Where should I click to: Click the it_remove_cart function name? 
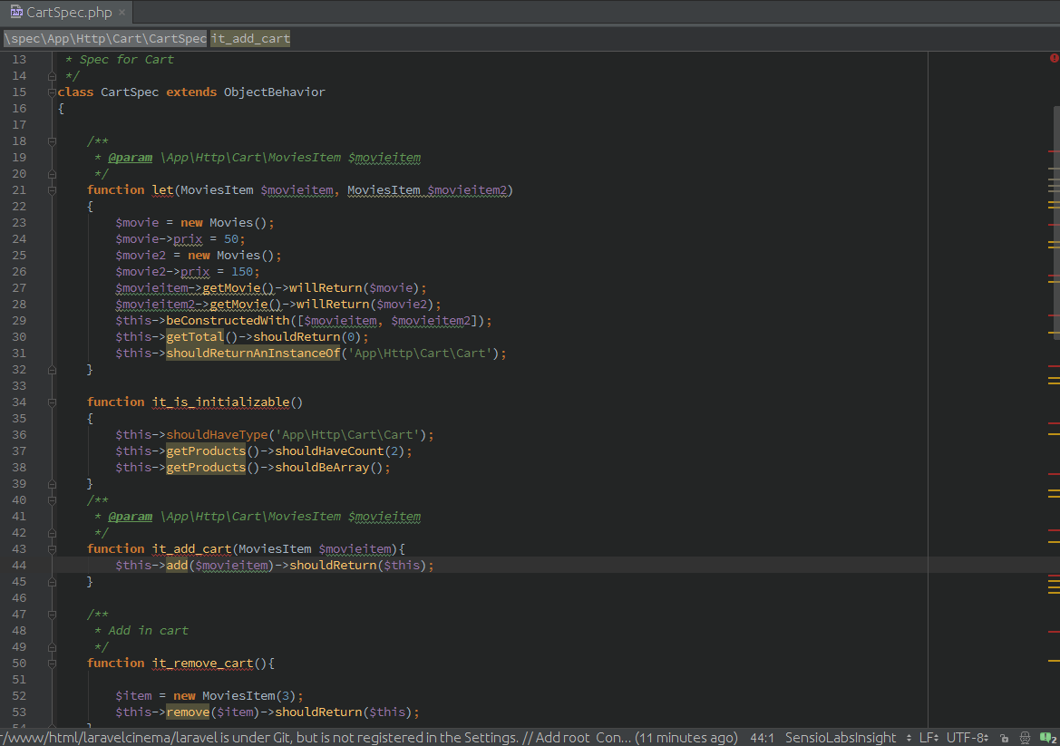203,663
